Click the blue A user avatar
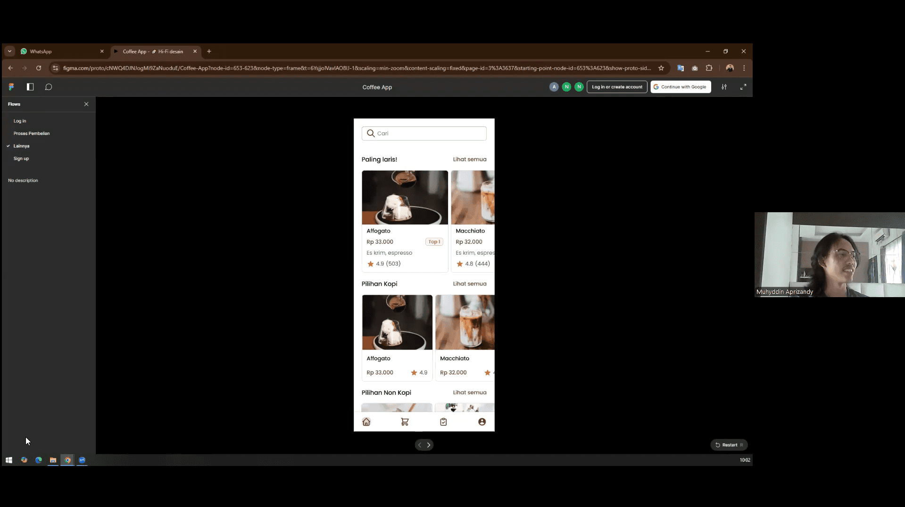905x507 pixels. (x=554, y=87)
